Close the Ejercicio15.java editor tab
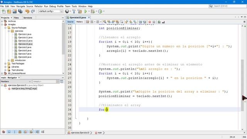247x139 pixels. [89, 17]
